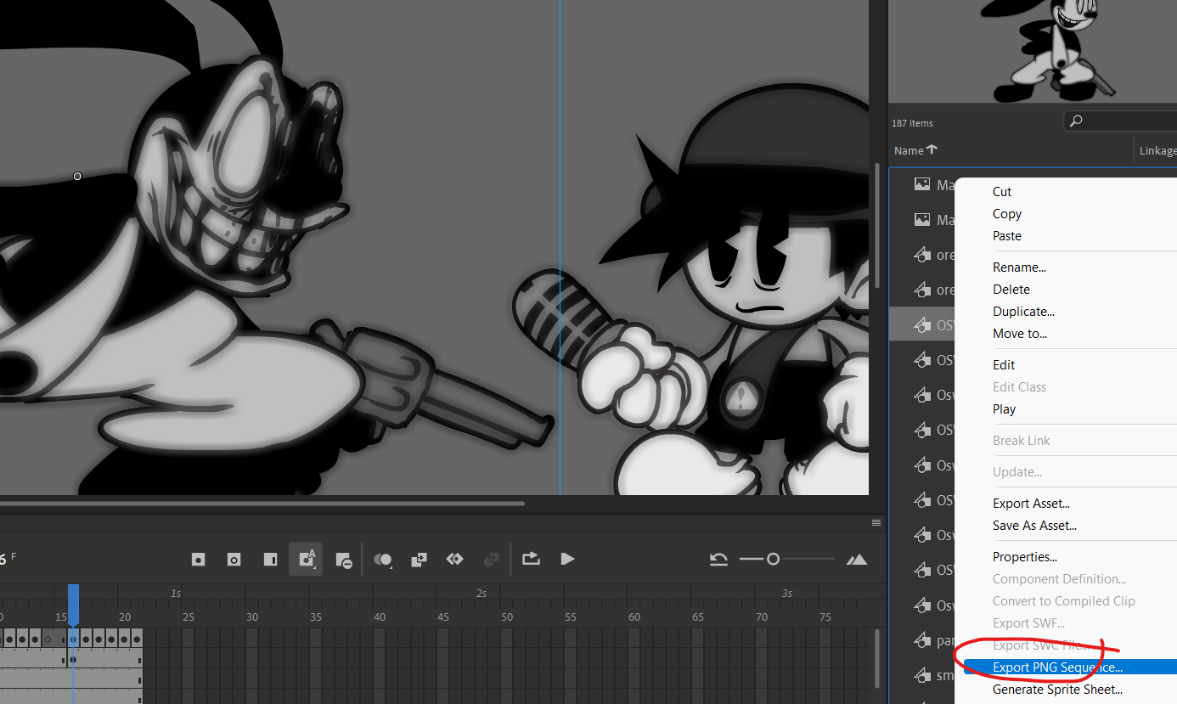This screenshot has height=704, width=1177.
Task: Choose Cut from the context menu
Action: tap(1002, 192)
